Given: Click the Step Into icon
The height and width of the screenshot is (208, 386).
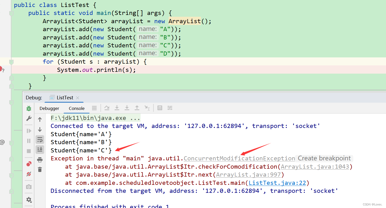Looking at the screenshot, I should pyautogui.click(x=117, y=108).
